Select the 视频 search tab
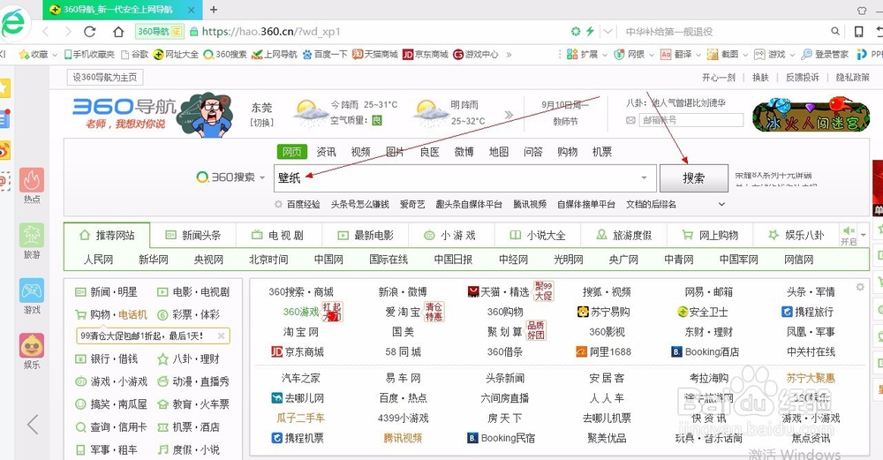883x460 pixels. pyautogui.click(x=360, y=152)
